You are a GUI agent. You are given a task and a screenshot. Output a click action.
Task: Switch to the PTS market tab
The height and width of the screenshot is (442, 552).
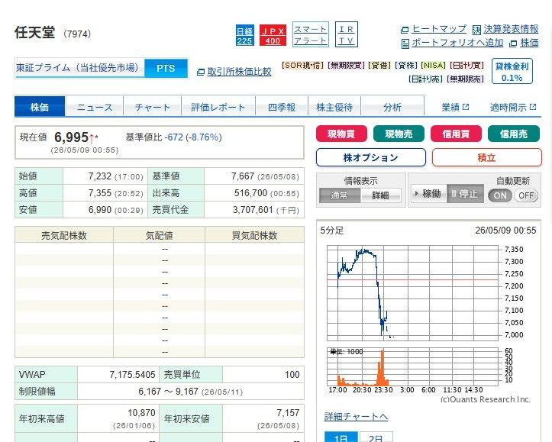pyautogui.click(x=166, y=68)
